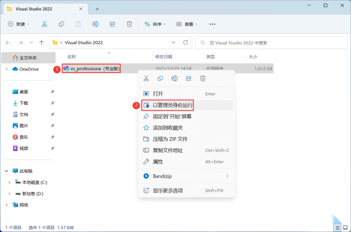Sort by the 修改日期 column header
Image resolution: width=351 pixels, height=232 pixels.
point(163,57)
